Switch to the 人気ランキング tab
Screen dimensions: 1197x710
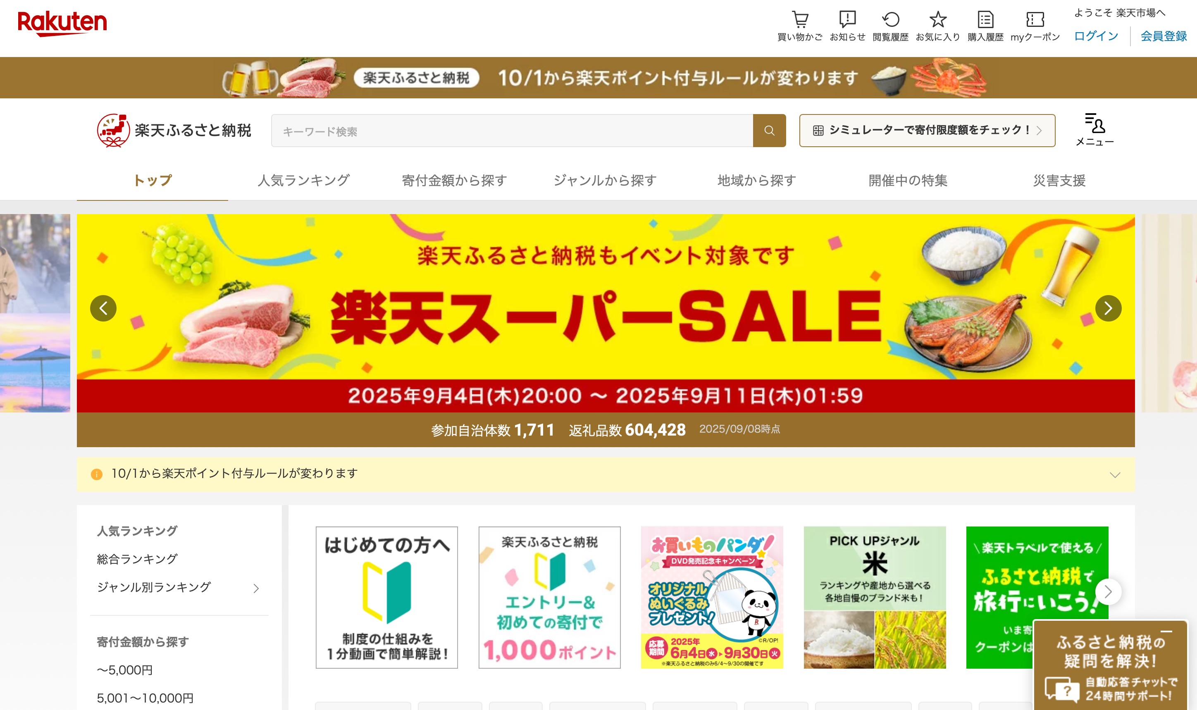coord(303,180)
